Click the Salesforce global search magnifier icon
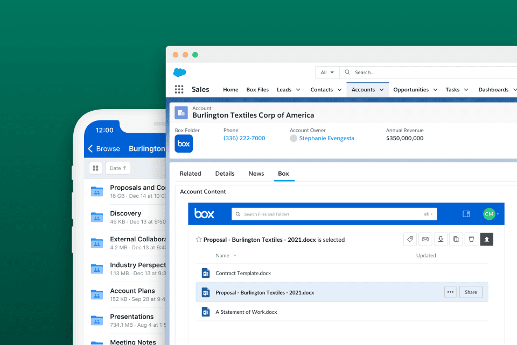 tap(347, 72)
